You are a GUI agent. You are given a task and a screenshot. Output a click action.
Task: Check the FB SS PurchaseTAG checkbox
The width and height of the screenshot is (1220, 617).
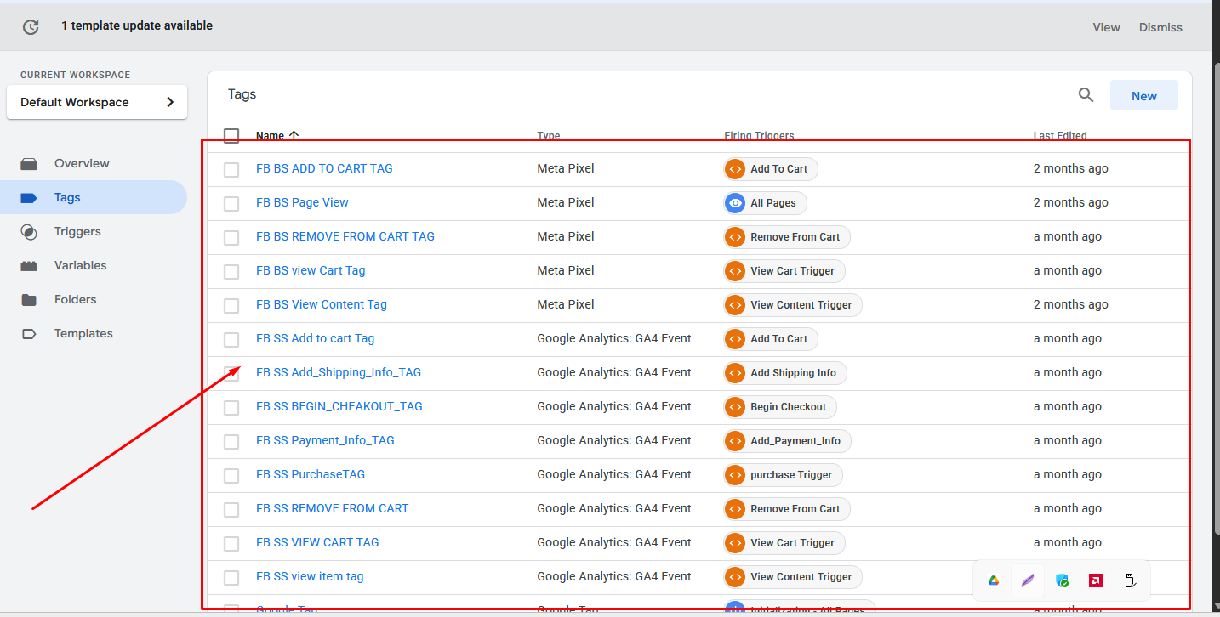point(231,475)
